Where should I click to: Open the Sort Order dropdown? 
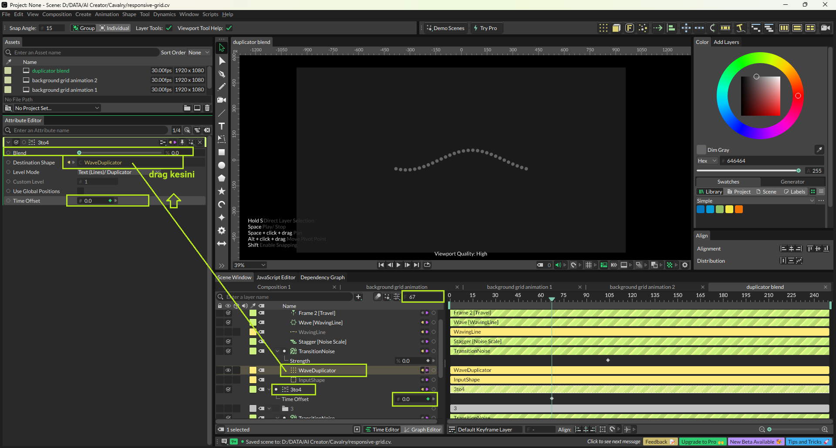199,53
